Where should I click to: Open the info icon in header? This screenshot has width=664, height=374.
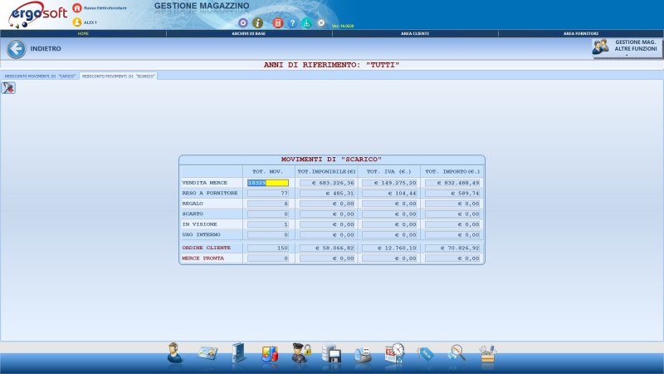pyautogui.click(x=257, y=23)
